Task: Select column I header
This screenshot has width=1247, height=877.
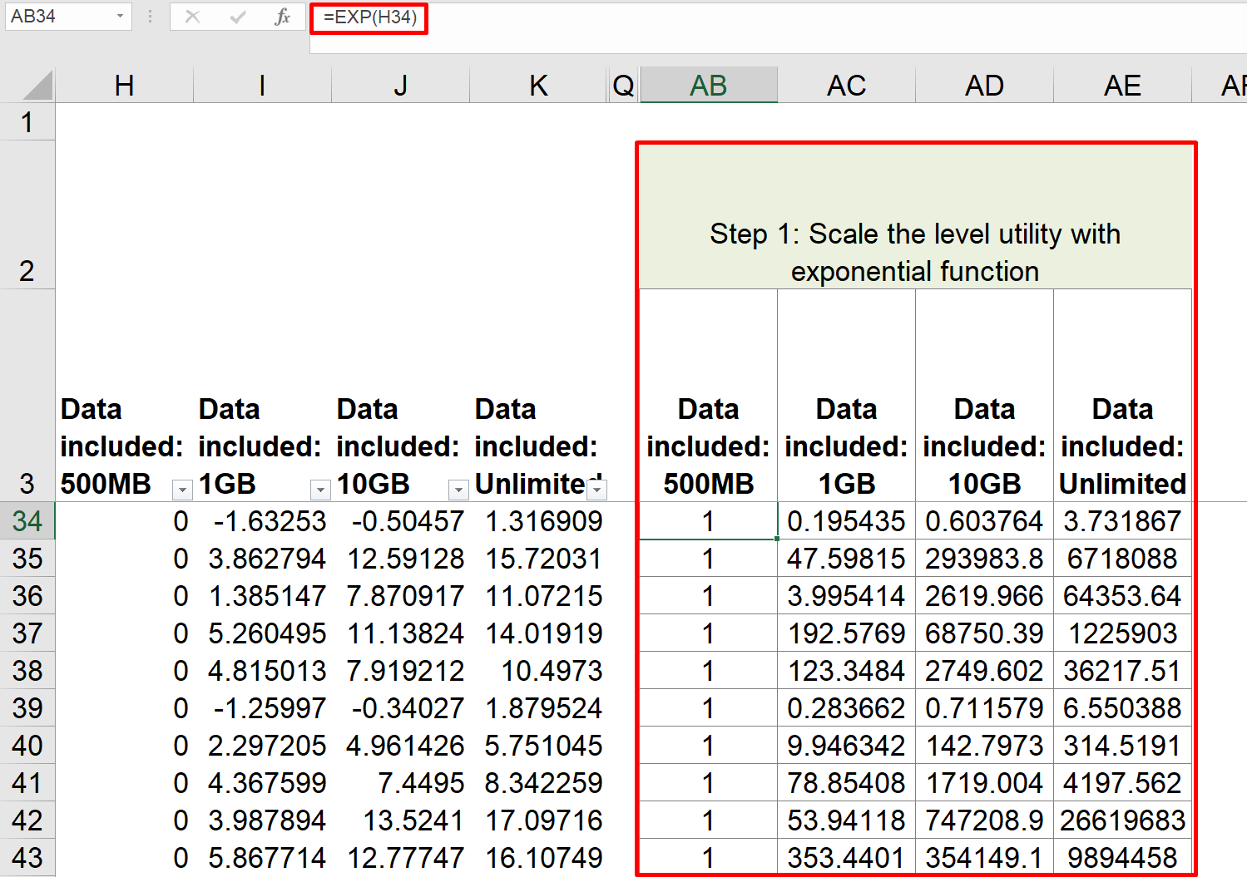Action: click(x=263, y=86)
